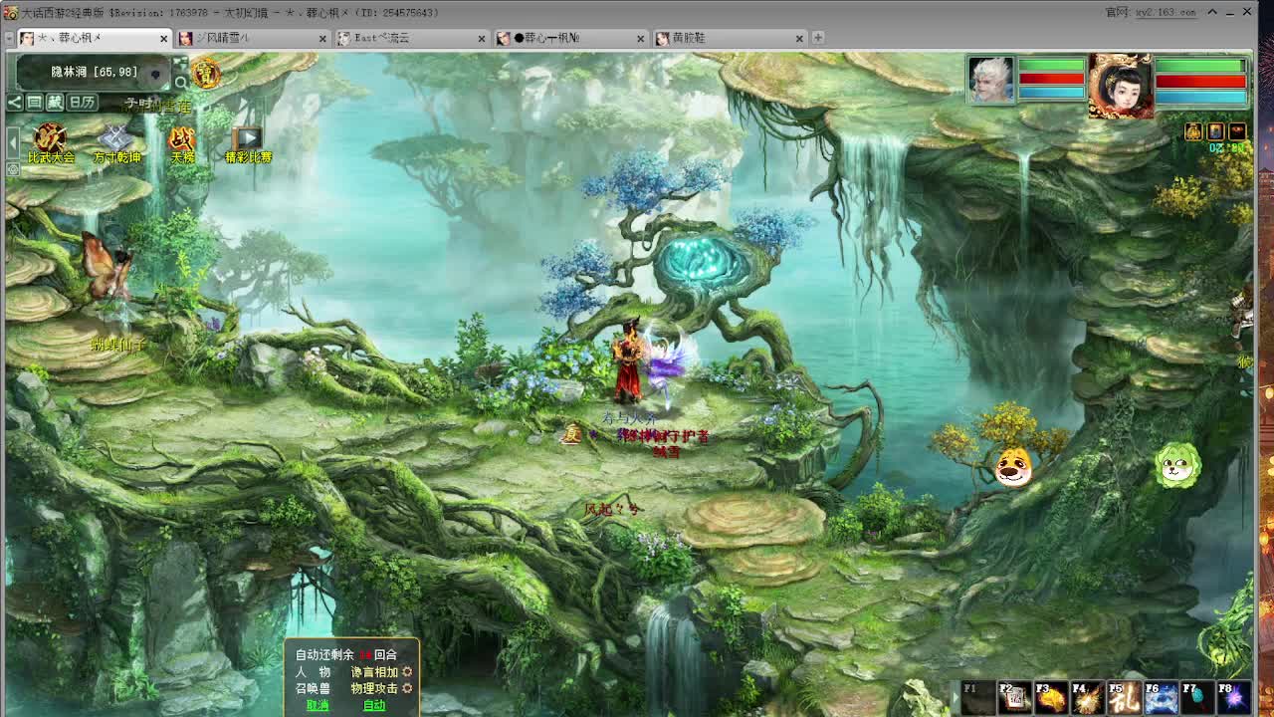The image size is (1274, 717).
Task: Collapse the left activity icon bar arrow
Action: [13, 141]
